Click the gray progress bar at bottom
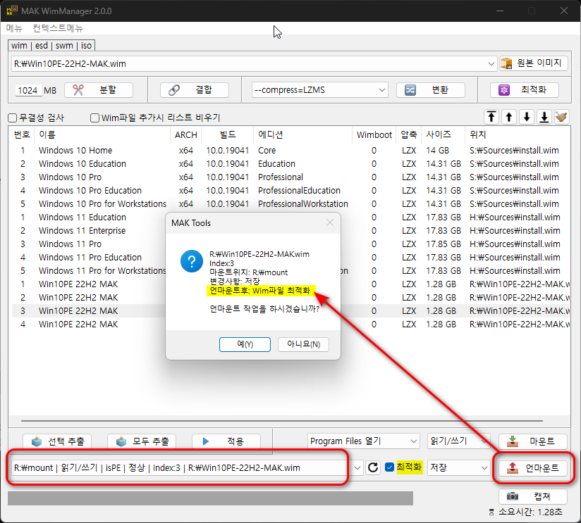 tap(210, 498)
